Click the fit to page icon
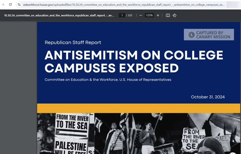The height and width of the screenshot is (154, 241). pyautogui.click(x=168, y=15)
